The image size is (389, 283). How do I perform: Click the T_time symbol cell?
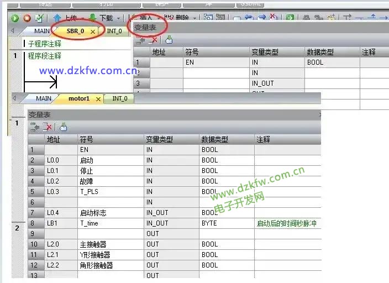pyautogui.click(x=111, y=223)
